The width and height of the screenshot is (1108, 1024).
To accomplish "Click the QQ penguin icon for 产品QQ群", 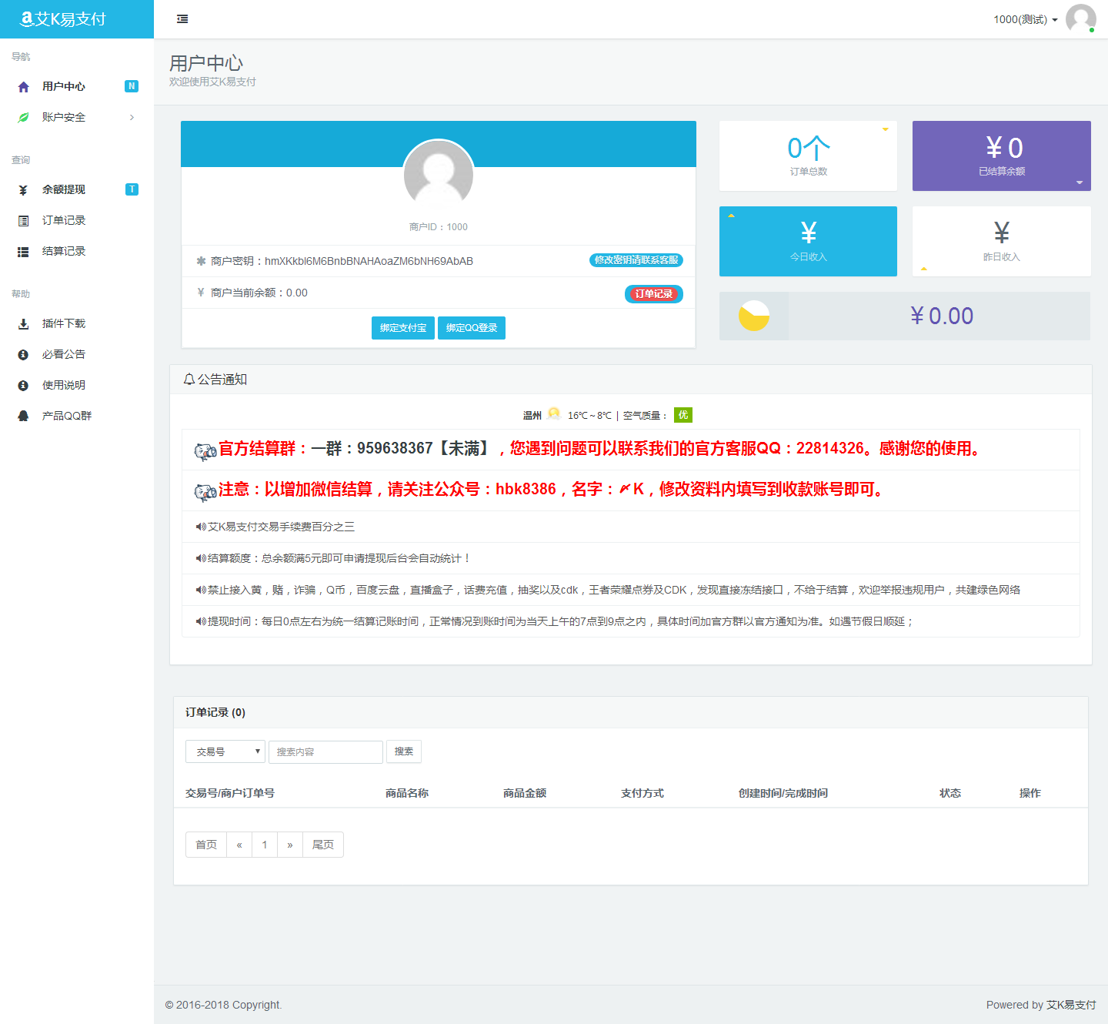I will pos(23,417).
